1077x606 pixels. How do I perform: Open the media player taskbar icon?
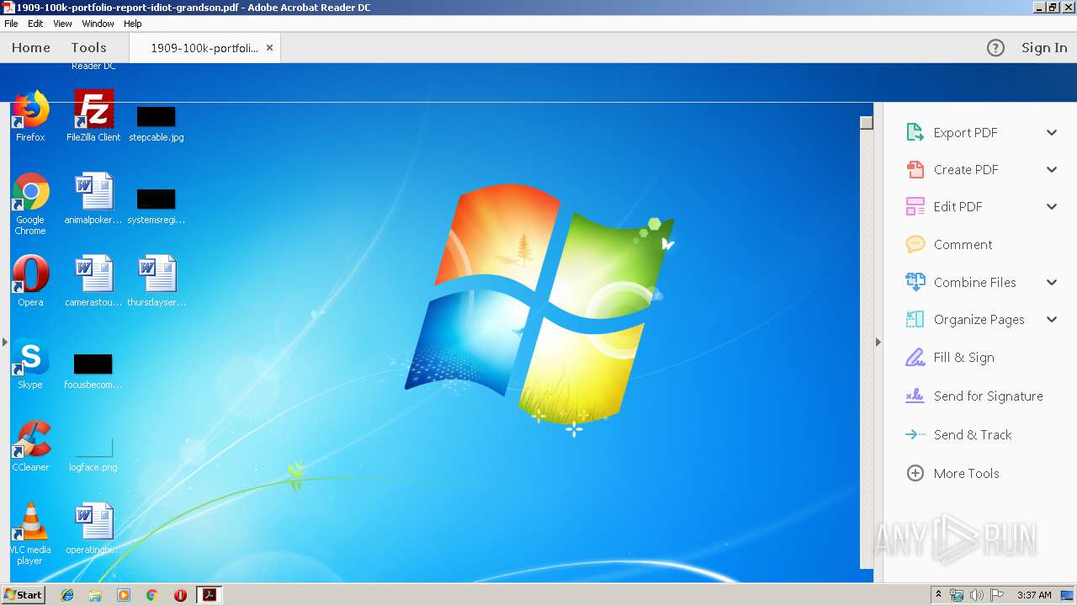click(x=124, y=595)
